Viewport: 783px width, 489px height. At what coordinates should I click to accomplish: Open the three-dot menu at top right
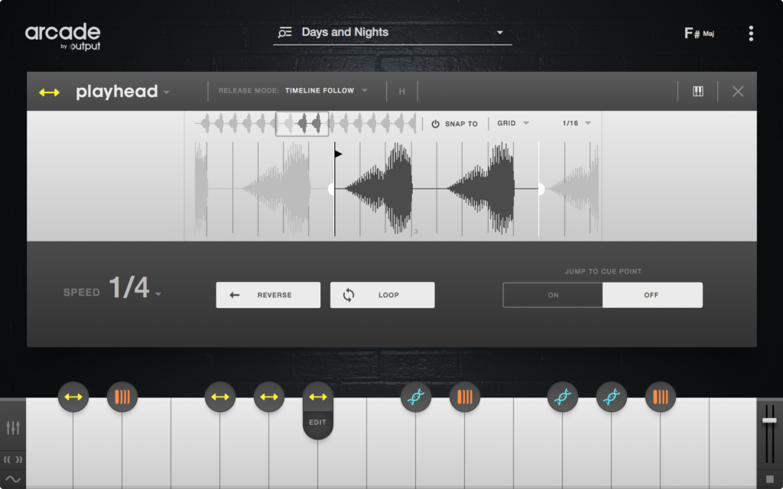(751, 33)
